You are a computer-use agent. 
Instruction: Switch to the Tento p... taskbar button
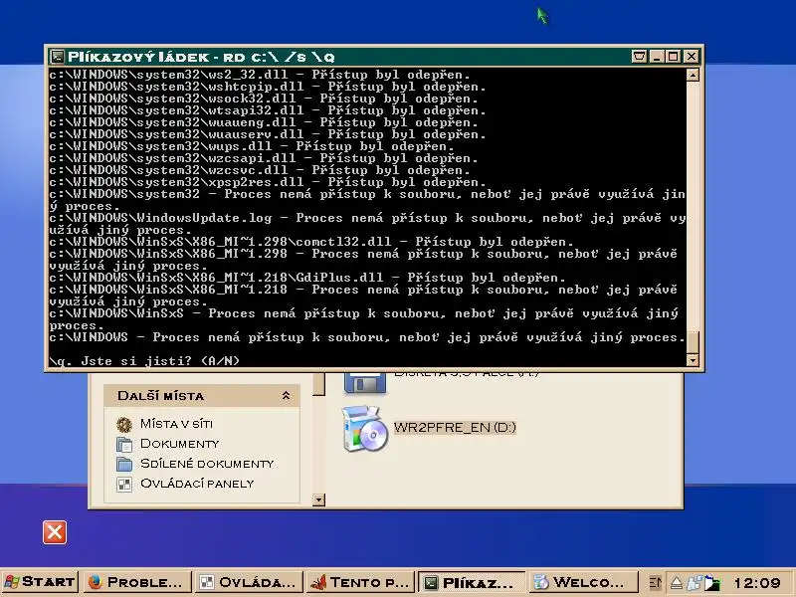360,582
